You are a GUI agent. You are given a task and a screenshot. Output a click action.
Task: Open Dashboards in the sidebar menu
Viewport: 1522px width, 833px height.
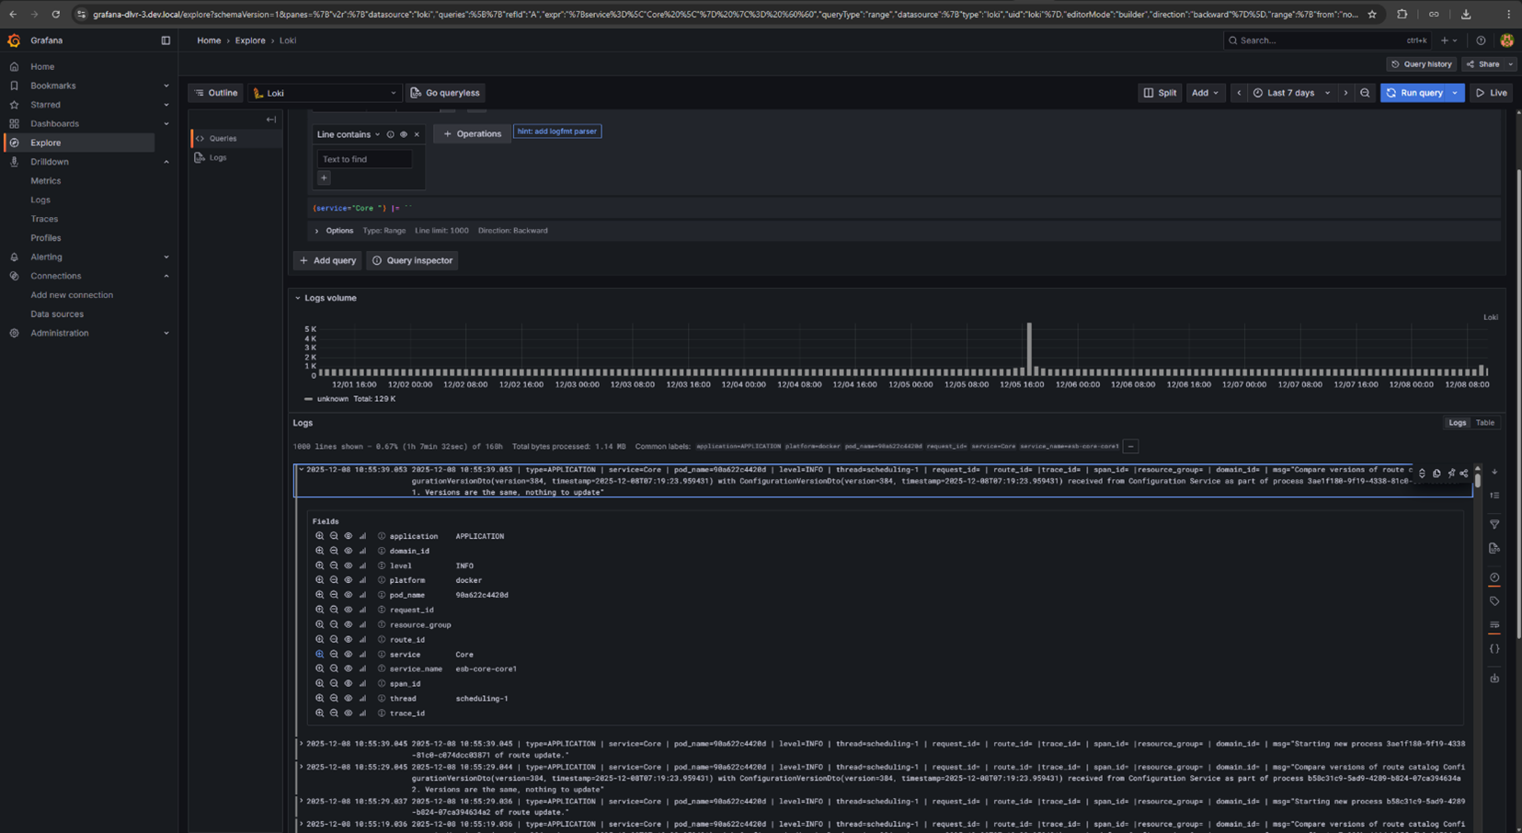[x=54, y=123]
